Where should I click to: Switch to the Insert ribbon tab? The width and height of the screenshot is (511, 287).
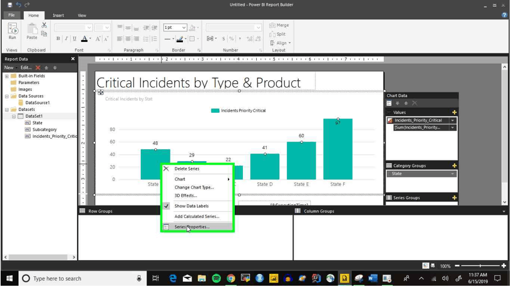(x=58, y=15)
